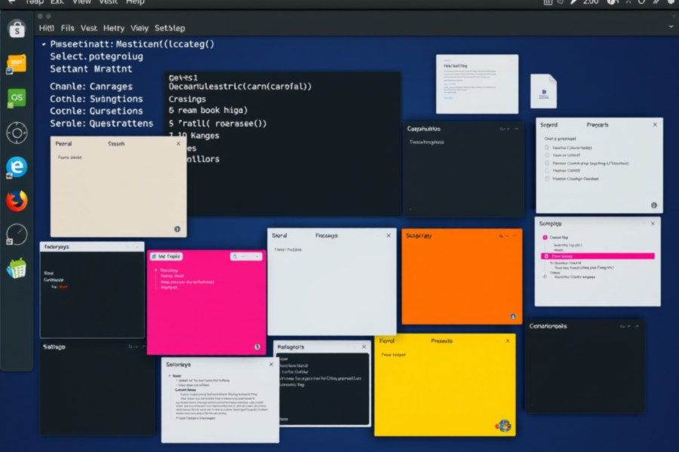The height and width of the screenshot is (452, 679).
Task: Click the round gauge icon in dock
Action: tap(17, 234)
